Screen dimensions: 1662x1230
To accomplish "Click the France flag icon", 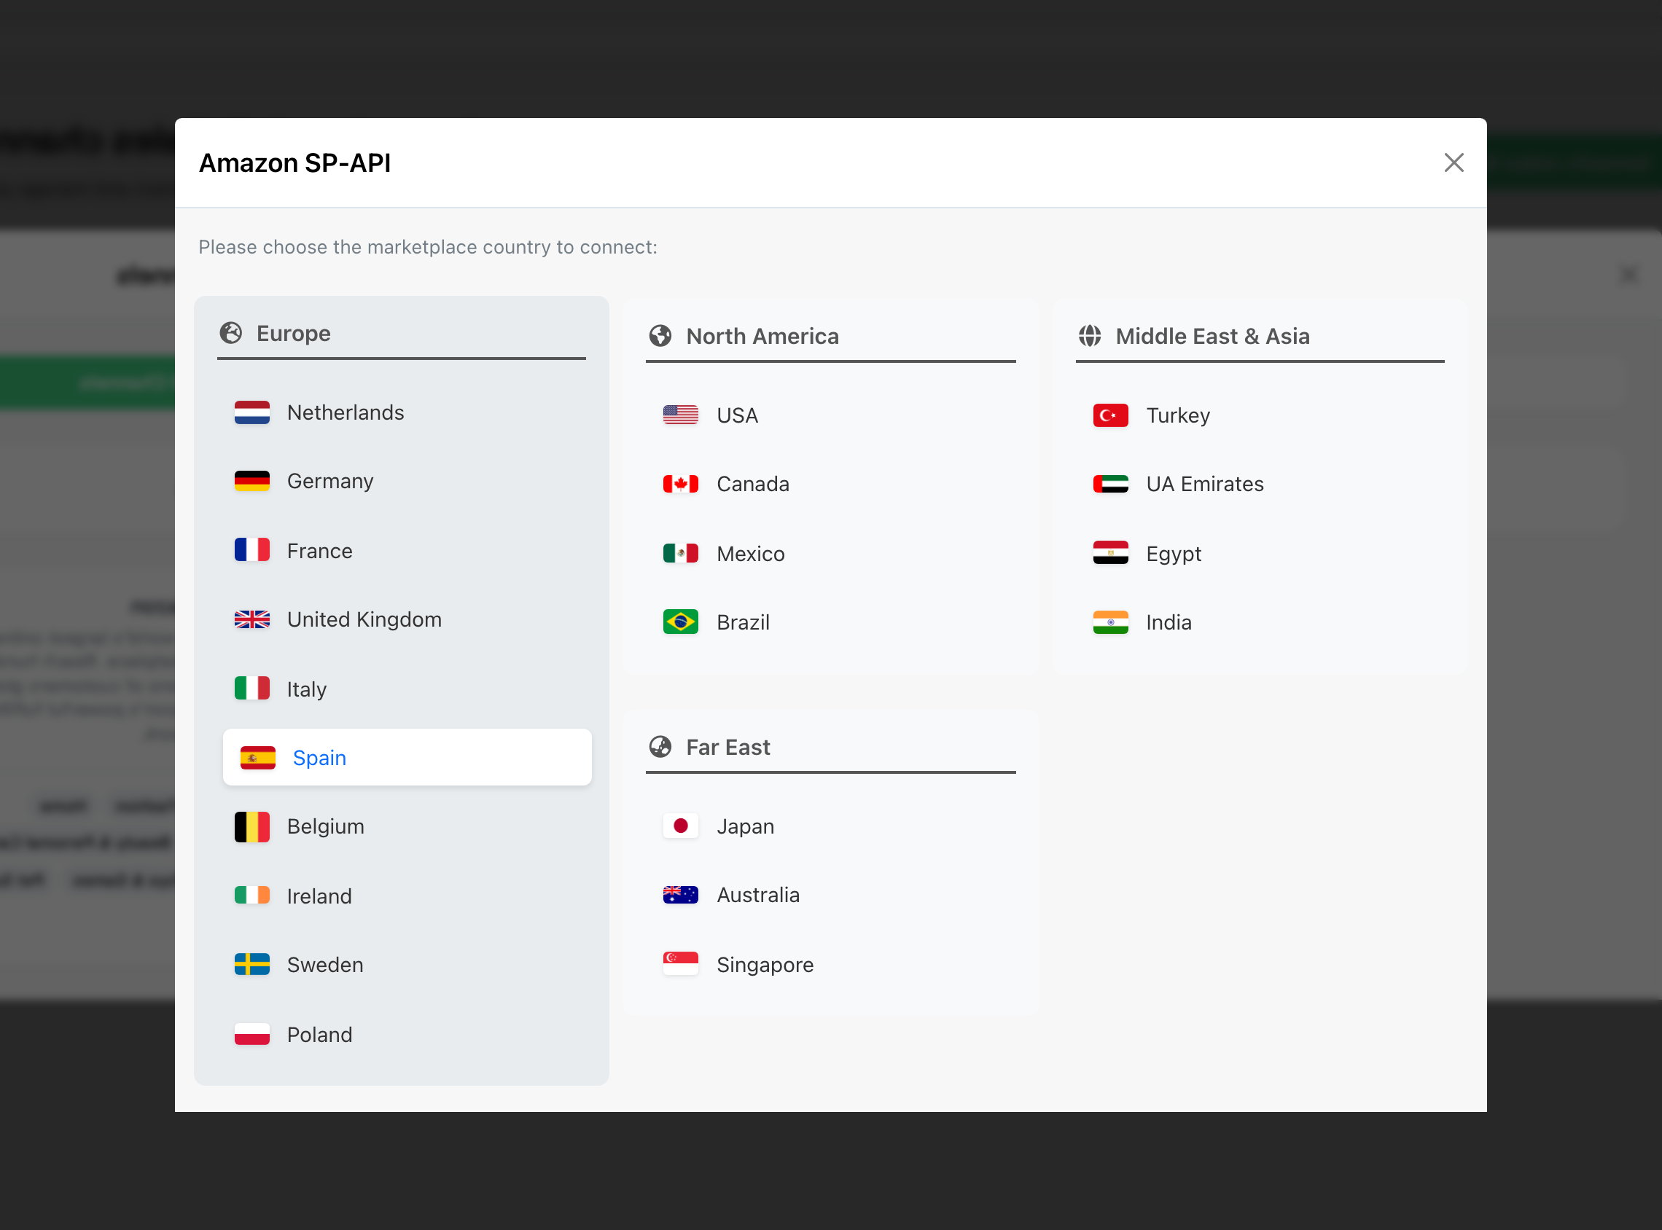I will coord(251,550).
